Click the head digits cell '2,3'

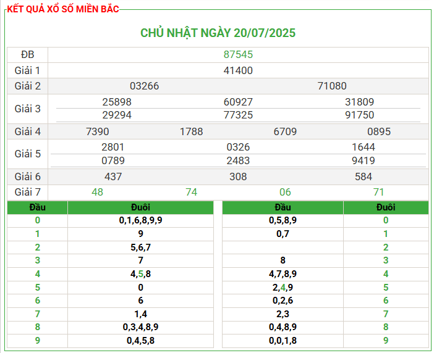point(283,314)
